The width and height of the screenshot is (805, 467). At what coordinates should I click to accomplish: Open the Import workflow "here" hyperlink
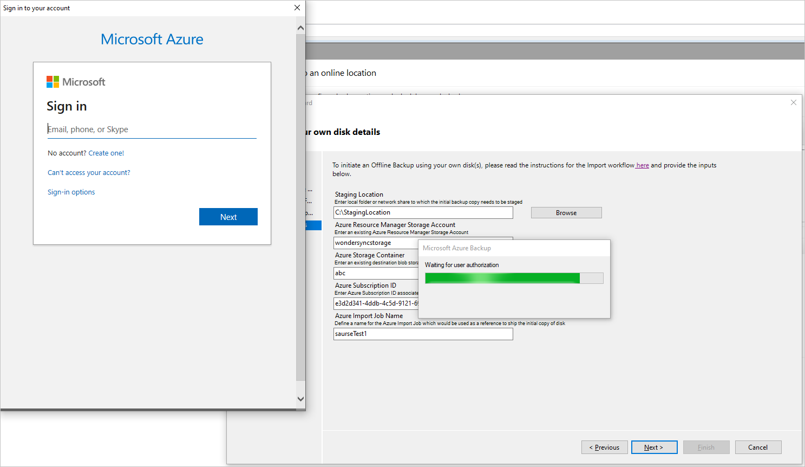[x=642, y=165]
